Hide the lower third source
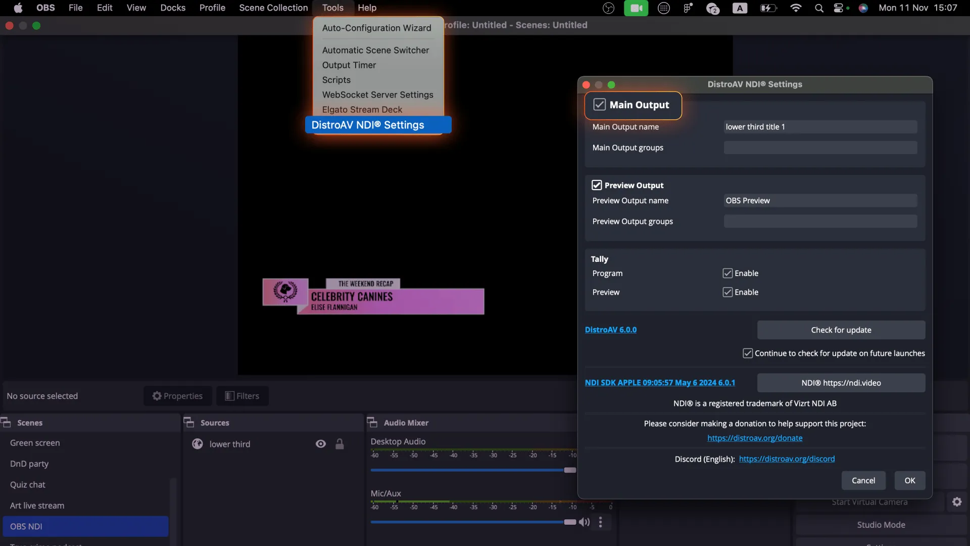 pos(321,444)
